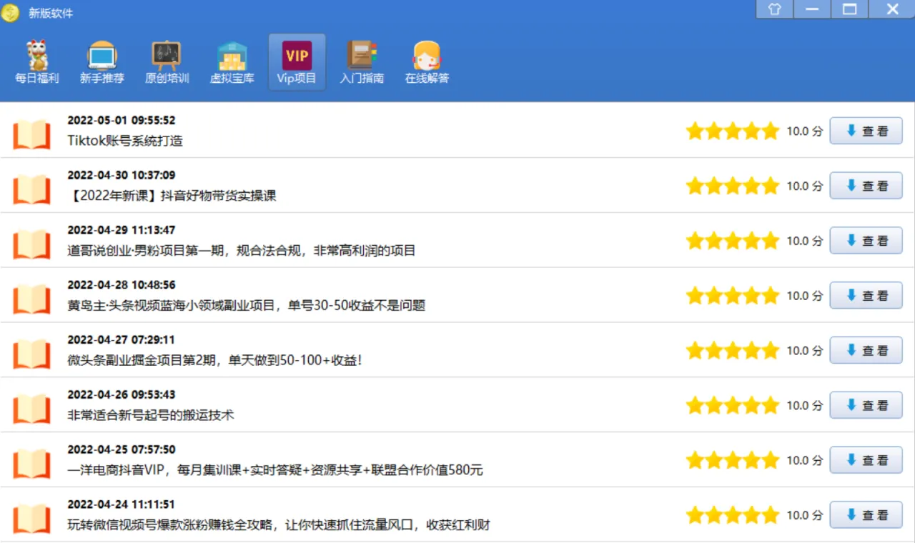Click the skin/theme shirt icon in title bar
This screenshot has width=915, height=543.
pos(774,9)
